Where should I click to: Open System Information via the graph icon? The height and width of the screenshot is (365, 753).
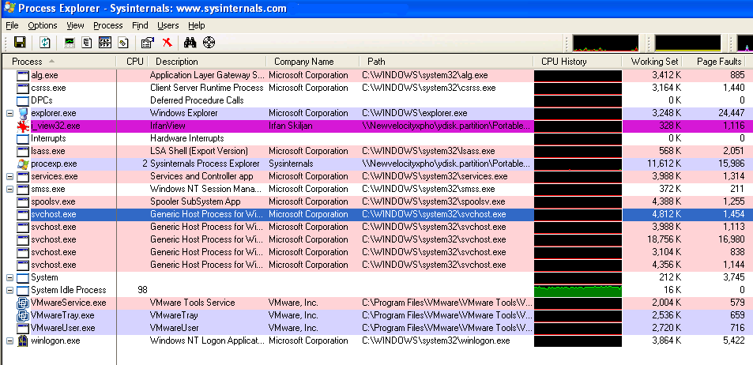[x=70, y=42]
